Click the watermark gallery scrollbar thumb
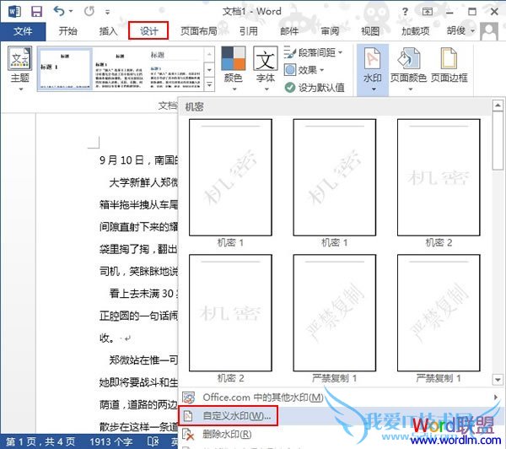506x449 pixels. (x=498, y=141)
